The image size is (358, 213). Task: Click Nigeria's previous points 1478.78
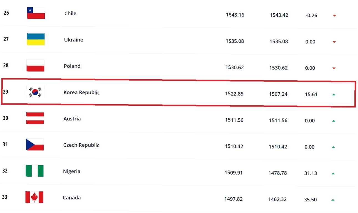pyautogui.click(x=278, y=173)
